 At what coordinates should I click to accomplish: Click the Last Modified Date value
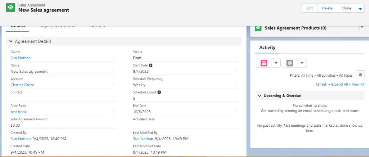(150, 152)
